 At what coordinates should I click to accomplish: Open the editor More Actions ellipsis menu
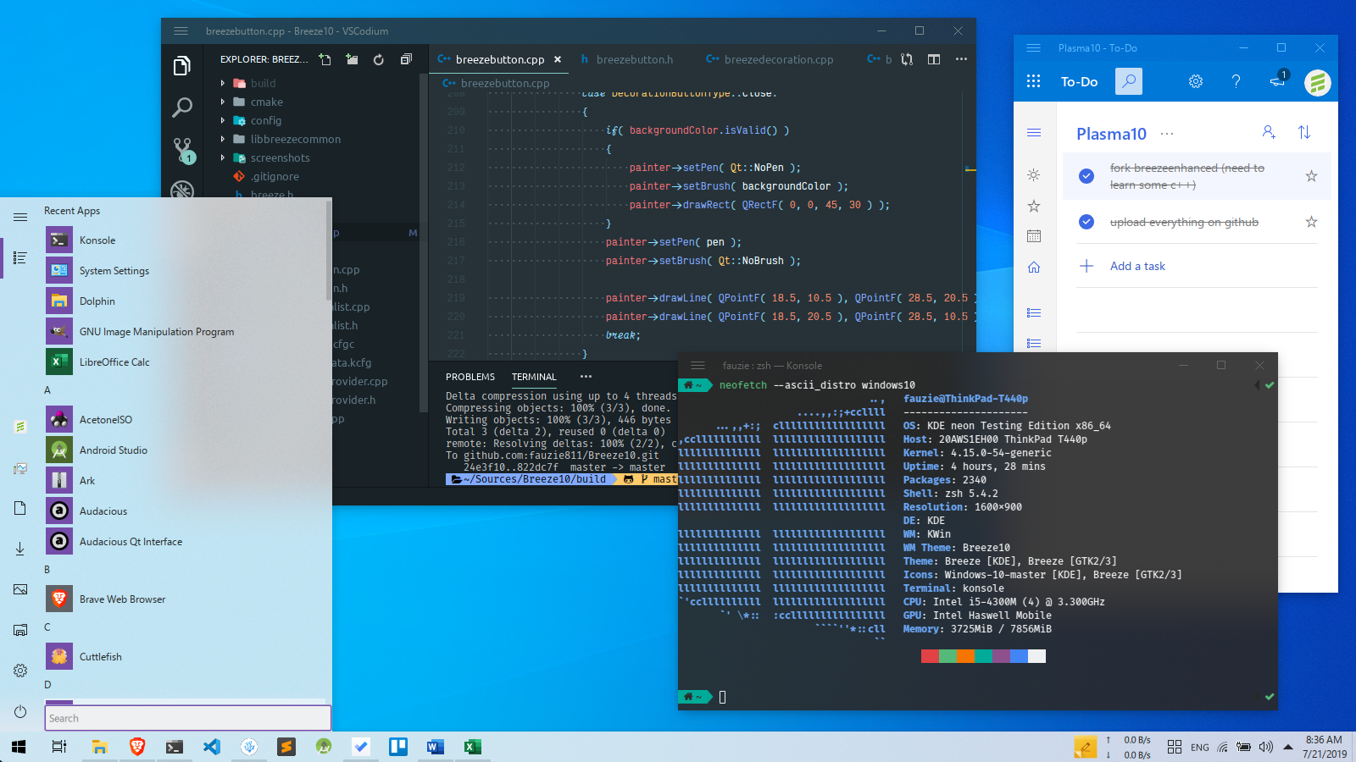pyautogui.click(x=961, y=59)
